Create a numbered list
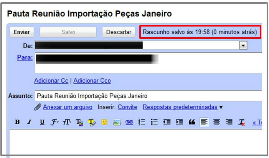 142,122
